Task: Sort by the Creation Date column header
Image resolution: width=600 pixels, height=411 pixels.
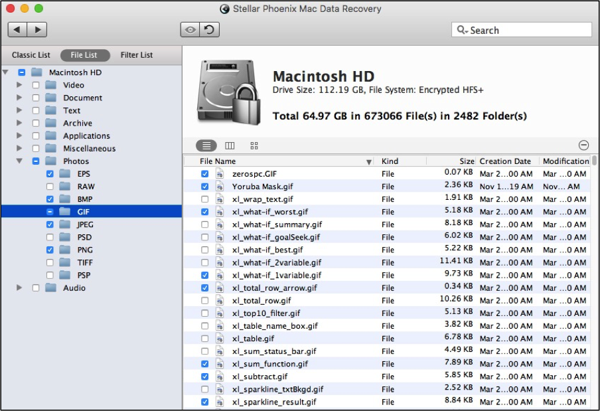Action: point(508,161)
